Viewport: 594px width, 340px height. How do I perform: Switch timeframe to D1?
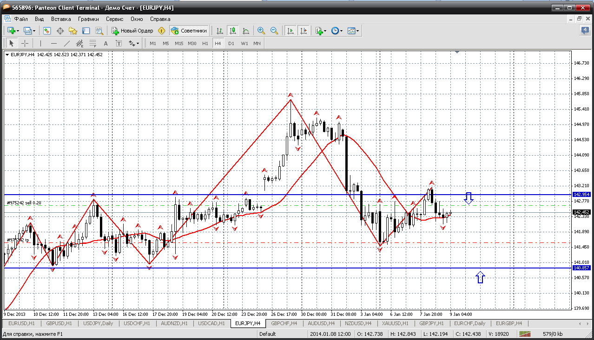tap(231, 43)
